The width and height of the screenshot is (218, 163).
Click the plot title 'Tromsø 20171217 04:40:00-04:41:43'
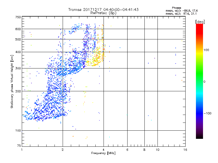tap(103, 10)
